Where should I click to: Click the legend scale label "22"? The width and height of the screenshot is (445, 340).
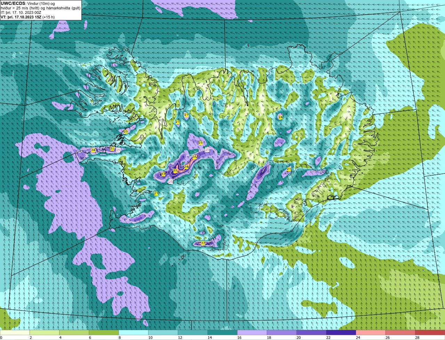(328, 338)
